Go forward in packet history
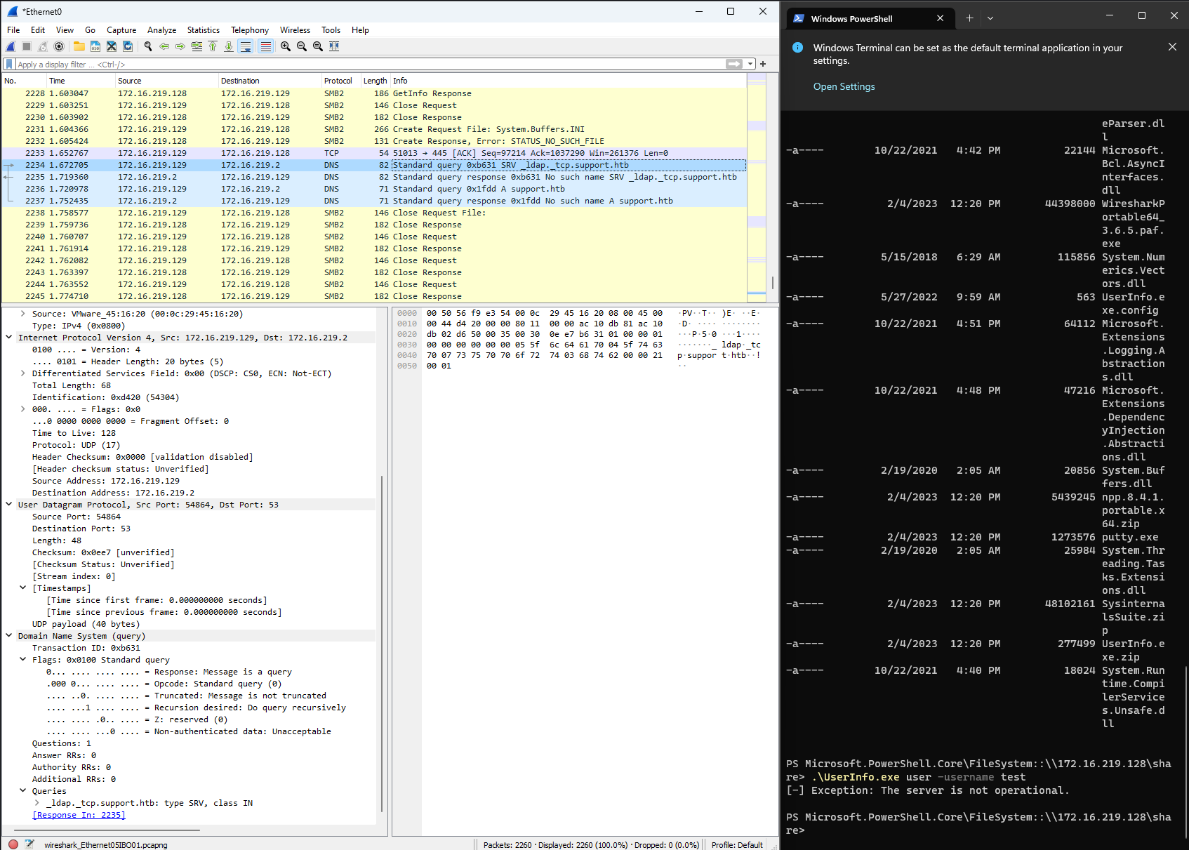 pyautogui.click(x=180, y=46)
